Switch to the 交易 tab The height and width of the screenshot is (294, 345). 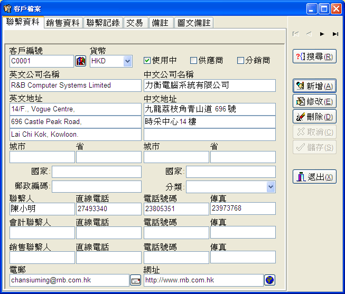(135, 23)
